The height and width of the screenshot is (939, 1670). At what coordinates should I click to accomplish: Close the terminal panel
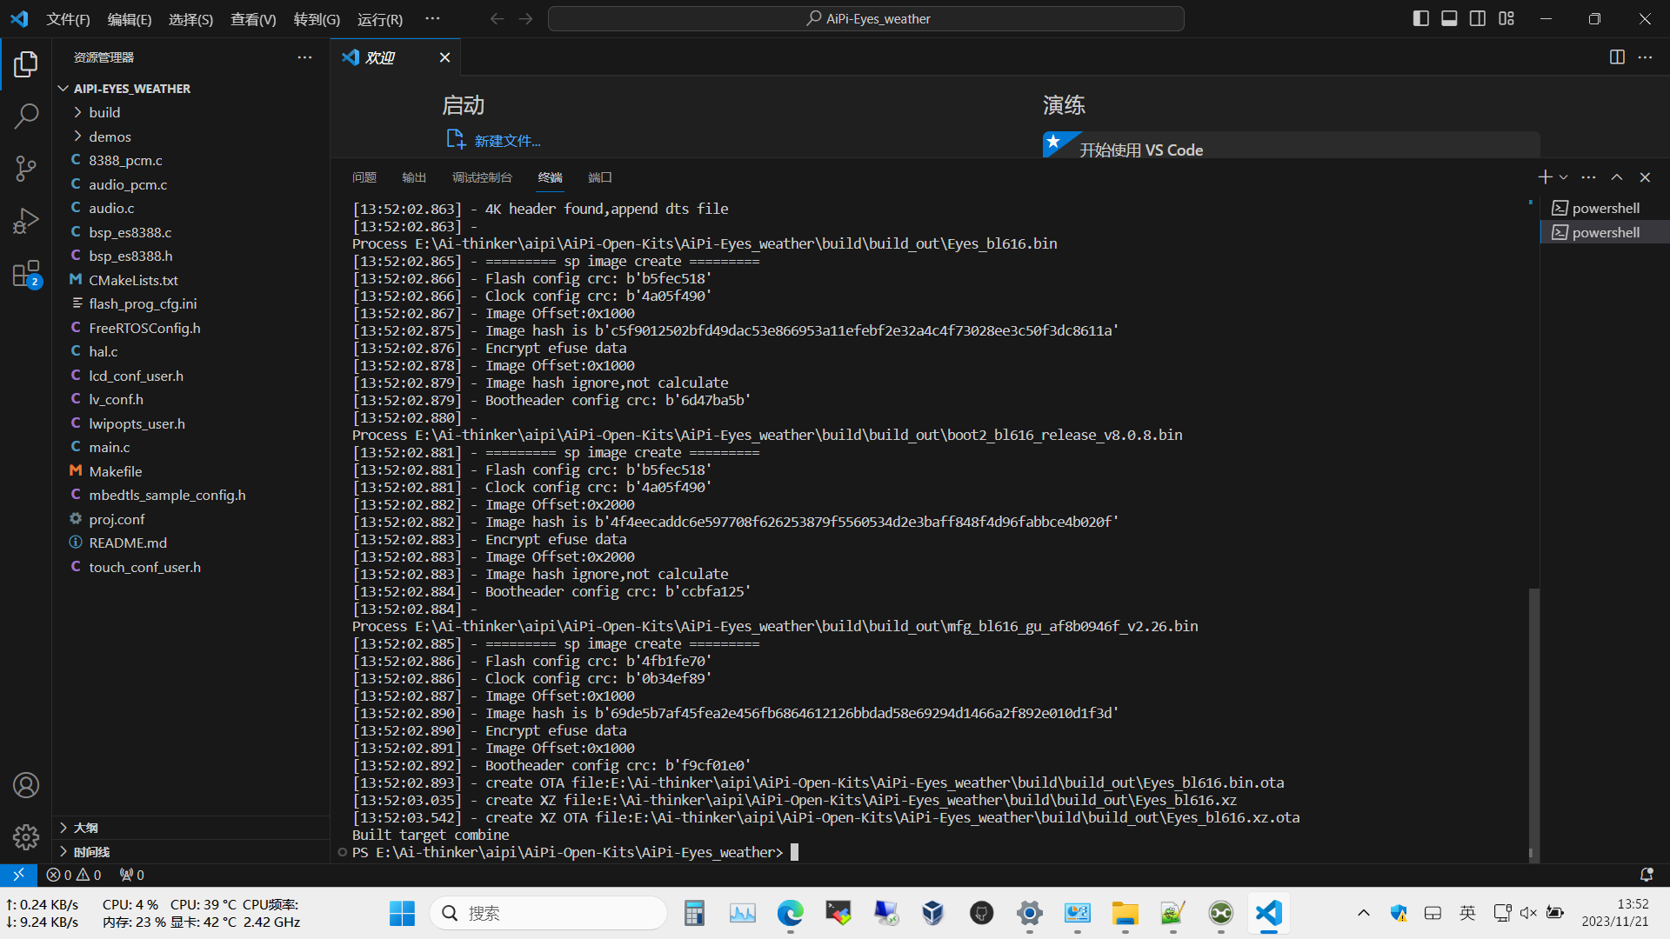(1645, 177)
